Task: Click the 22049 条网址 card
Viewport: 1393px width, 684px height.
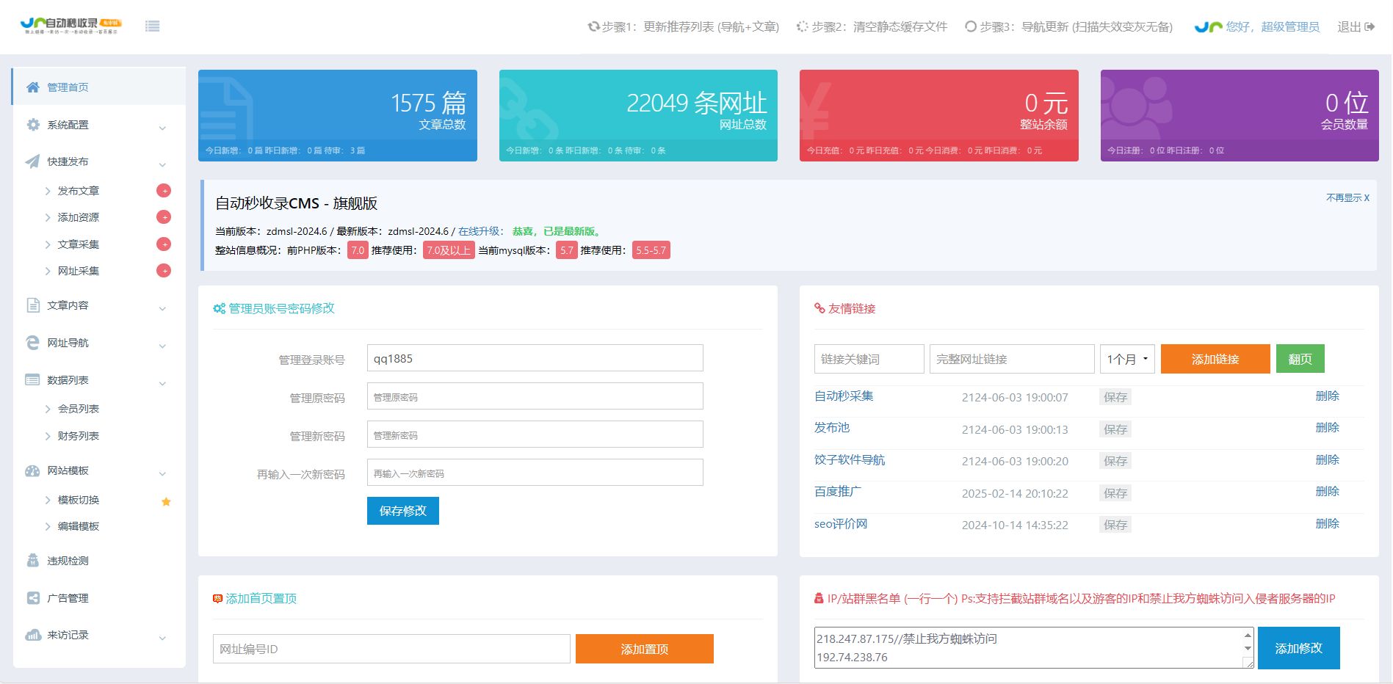Action: [x=638, y=115]
